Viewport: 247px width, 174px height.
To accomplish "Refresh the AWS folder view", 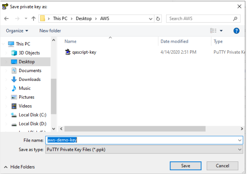I will 158,19.
